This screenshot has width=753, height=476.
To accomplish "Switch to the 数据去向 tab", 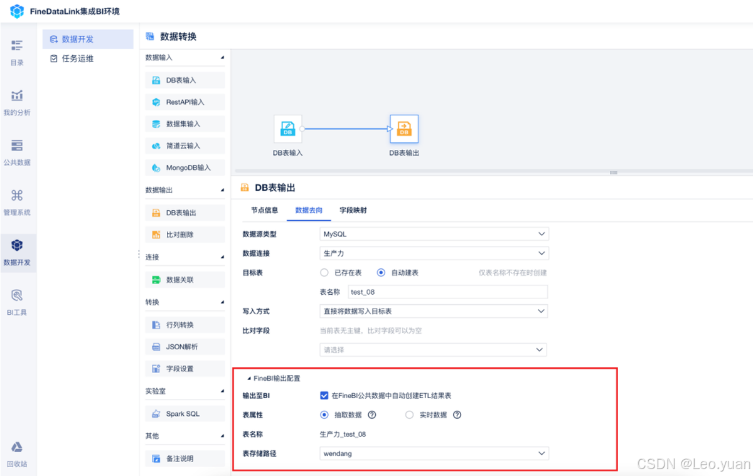I will pos(309,210).
